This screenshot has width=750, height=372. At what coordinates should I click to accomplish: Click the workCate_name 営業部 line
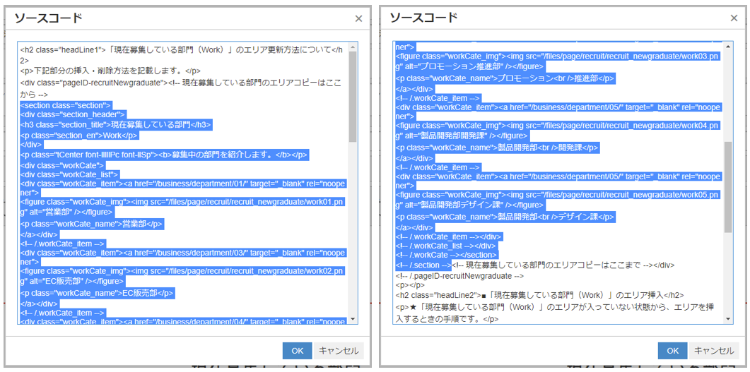pyautogui.click(x=91, y=223)
